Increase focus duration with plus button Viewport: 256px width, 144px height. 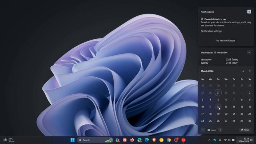[220, 130]
